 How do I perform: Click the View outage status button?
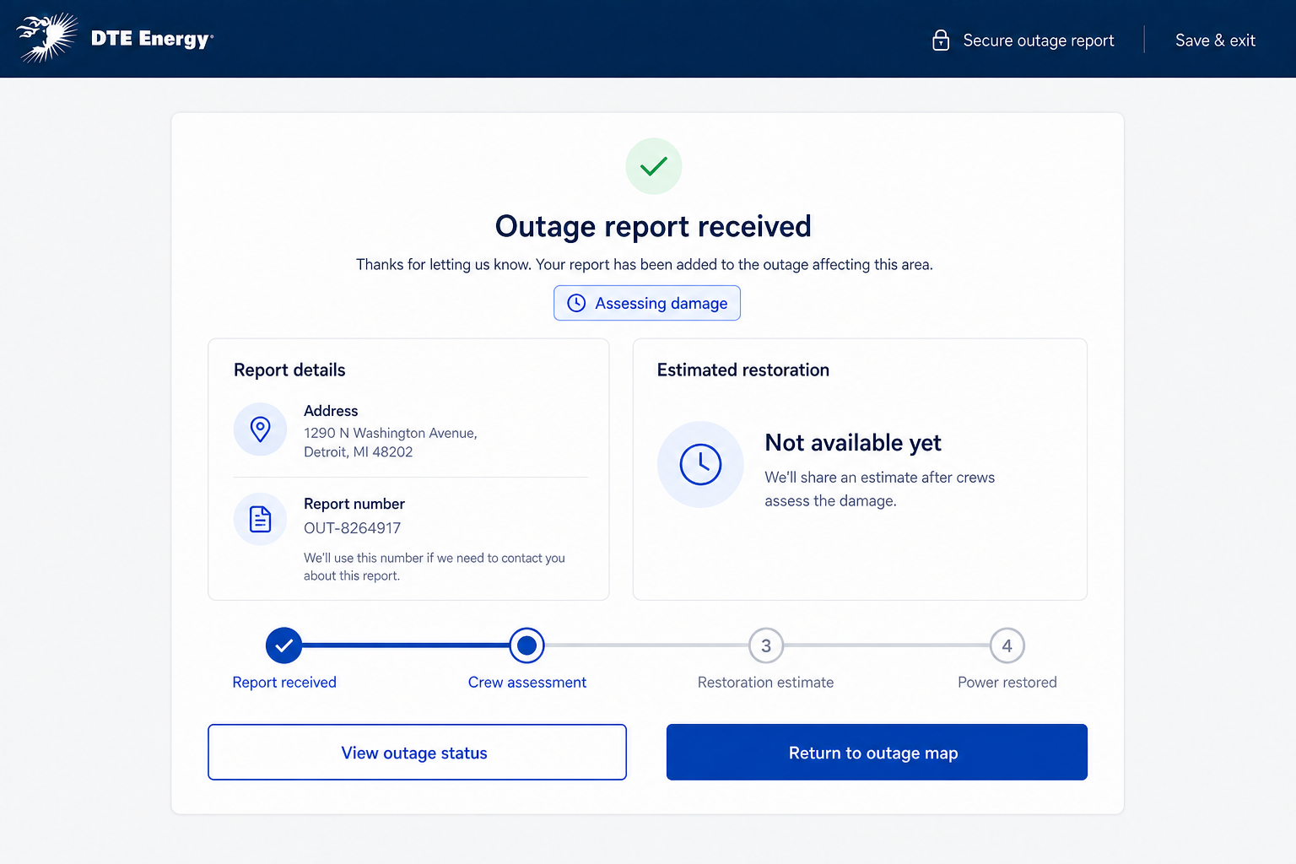tap(417, 752)
